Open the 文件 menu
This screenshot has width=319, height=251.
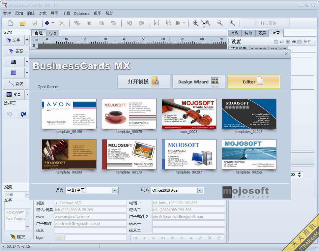tap(7, 14)
